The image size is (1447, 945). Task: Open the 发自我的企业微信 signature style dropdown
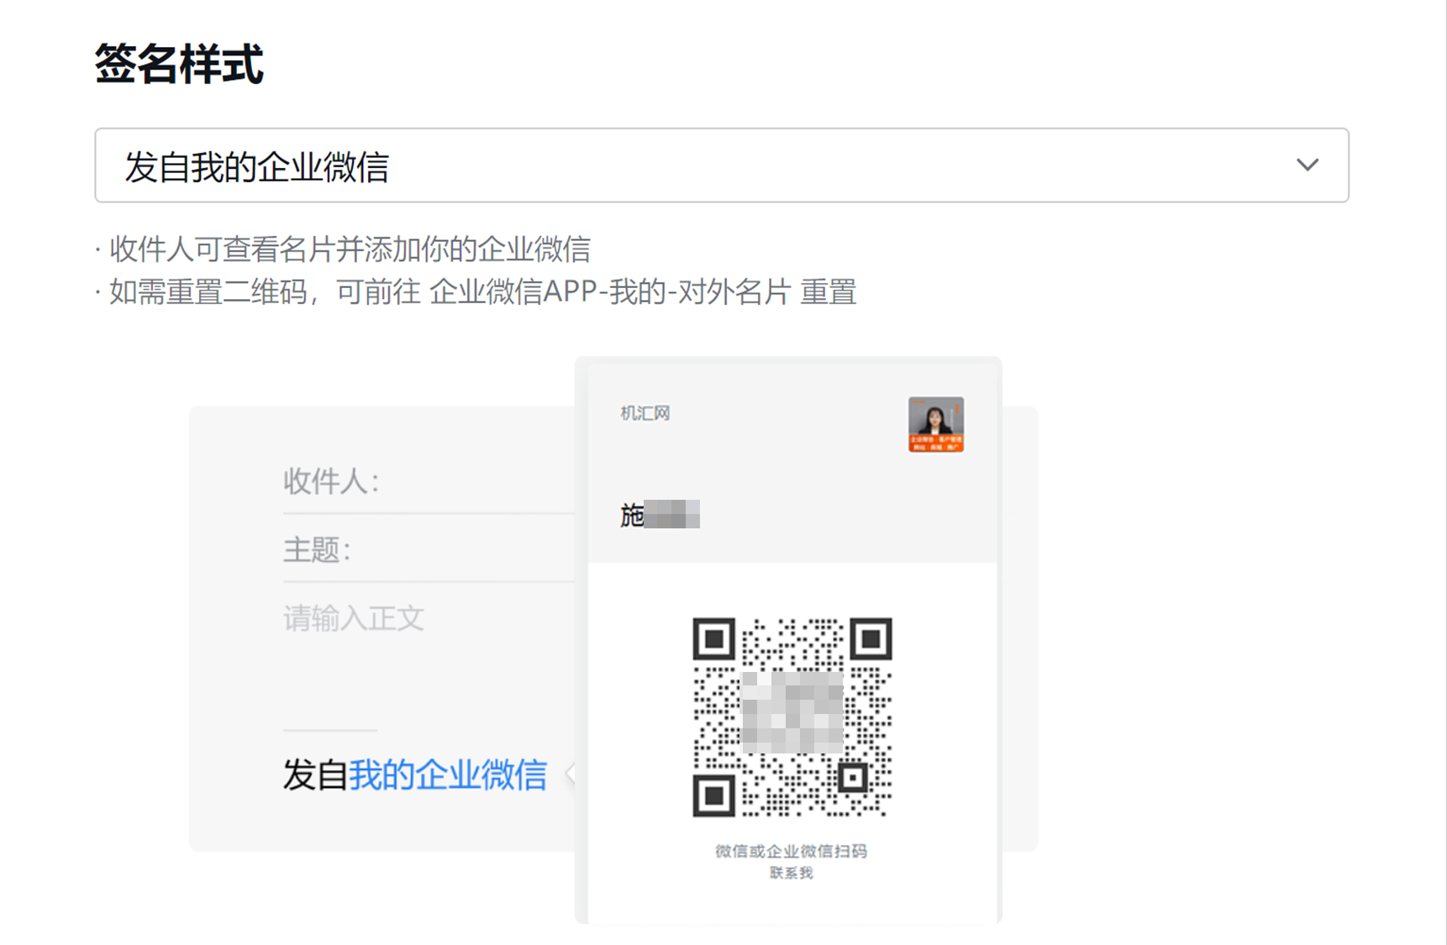pyautogui.click(x=722, y=165)
